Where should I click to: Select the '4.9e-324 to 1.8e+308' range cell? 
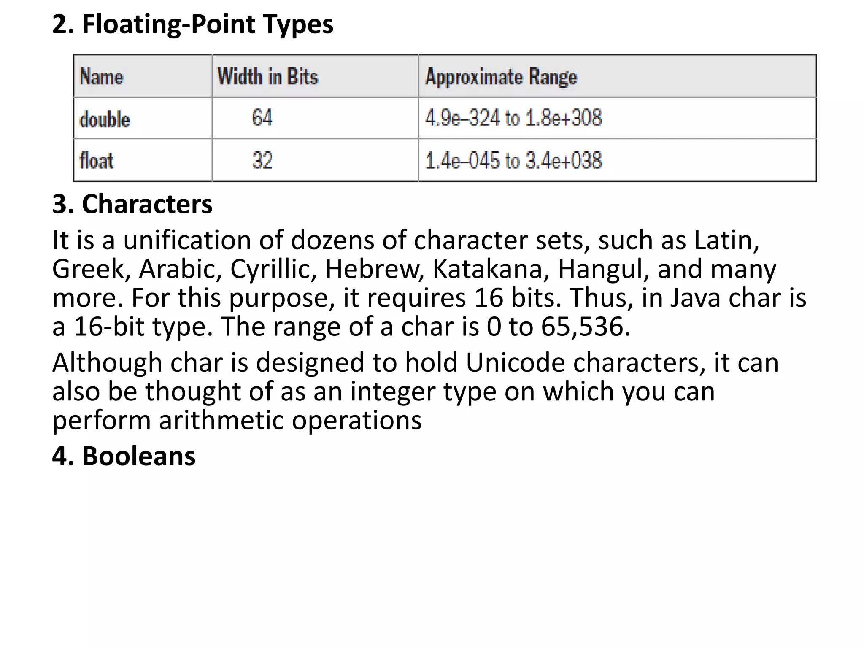[x=617, y=118]
